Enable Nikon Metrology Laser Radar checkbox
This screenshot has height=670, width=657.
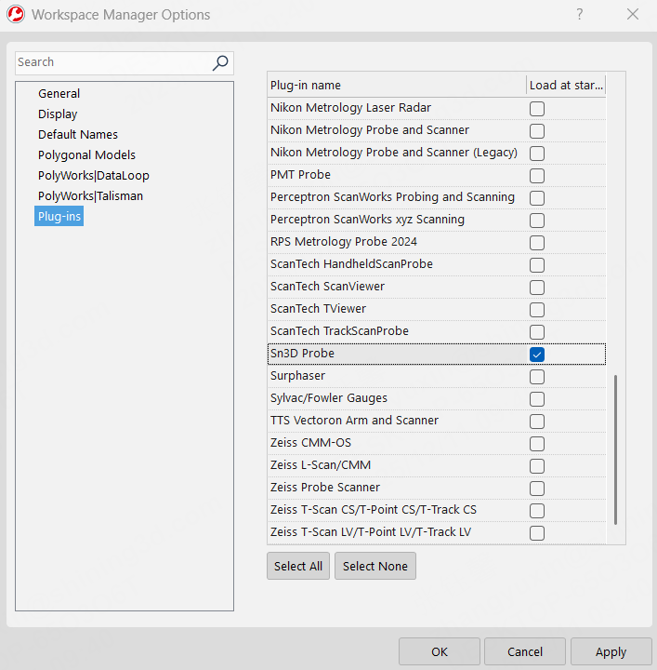pyautogui.click(x=537, y=109)
